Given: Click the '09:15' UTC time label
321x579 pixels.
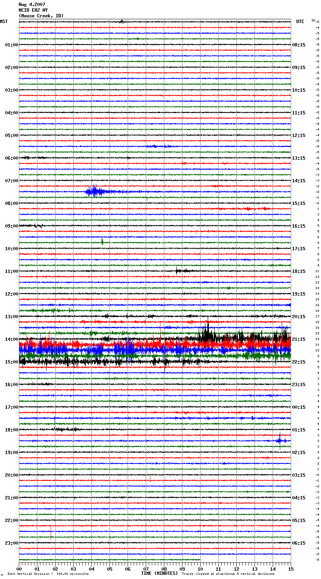Looking at the screenshot, I should (x=299, y=68).
